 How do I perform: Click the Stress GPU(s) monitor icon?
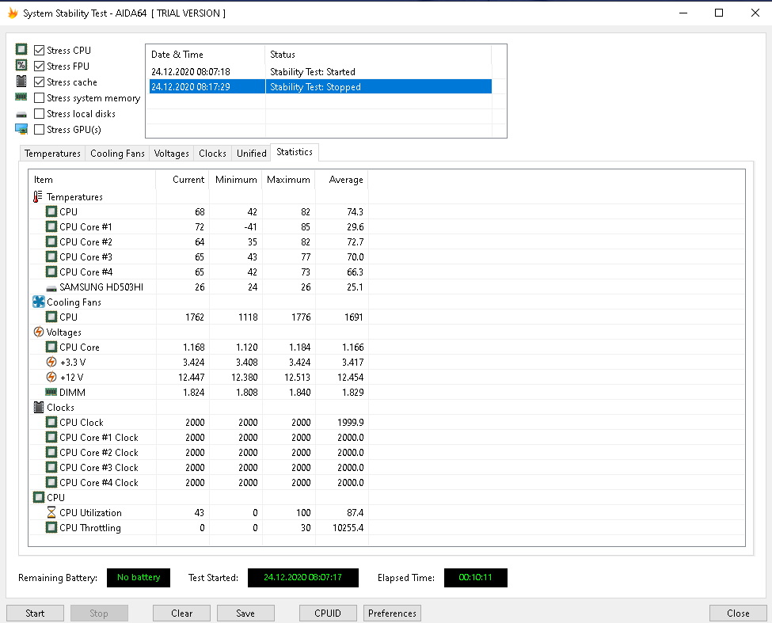21,129
